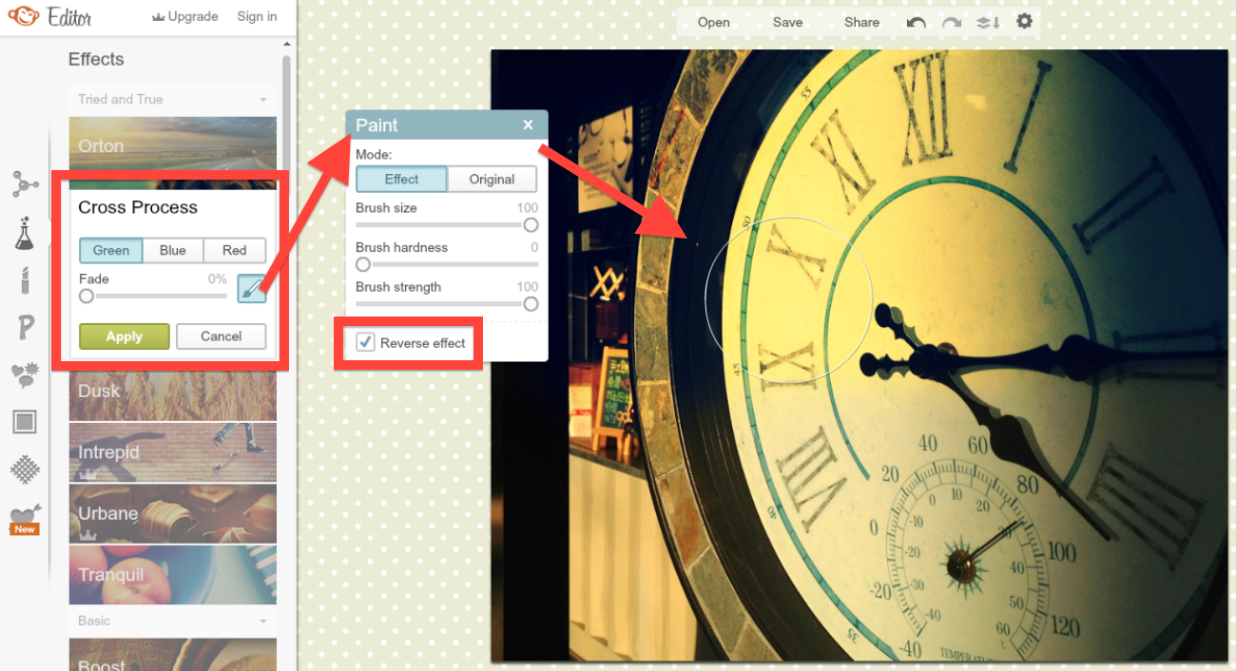
Task: Open the Touch Up lipstick icon
Action: [26, 280]
